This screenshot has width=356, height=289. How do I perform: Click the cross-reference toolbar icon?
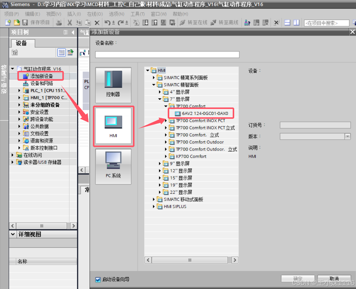coord(276,22)
